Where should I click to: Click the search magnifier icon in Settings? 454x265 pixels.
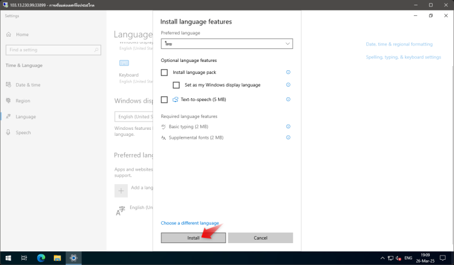[x=96, y=50]
